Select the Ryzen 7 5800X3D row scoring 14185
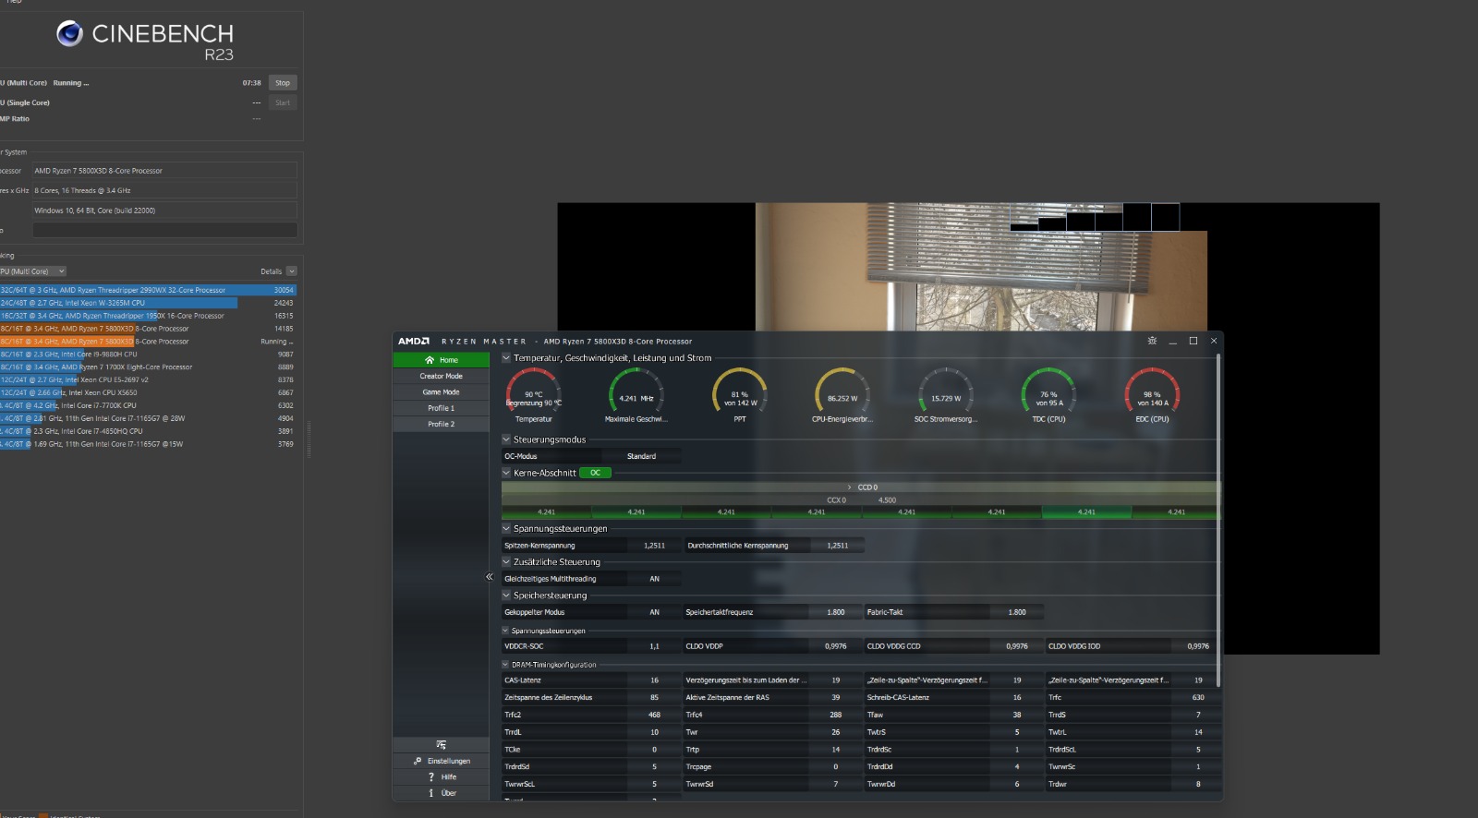 tap(148, 329)
